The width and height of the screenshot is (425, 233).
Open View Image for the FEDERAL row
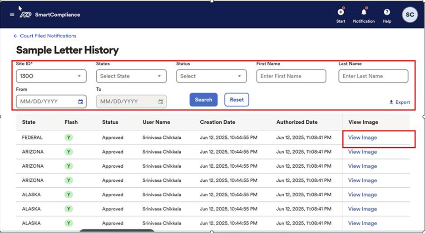pyautogui.click(x=362, y=138)
